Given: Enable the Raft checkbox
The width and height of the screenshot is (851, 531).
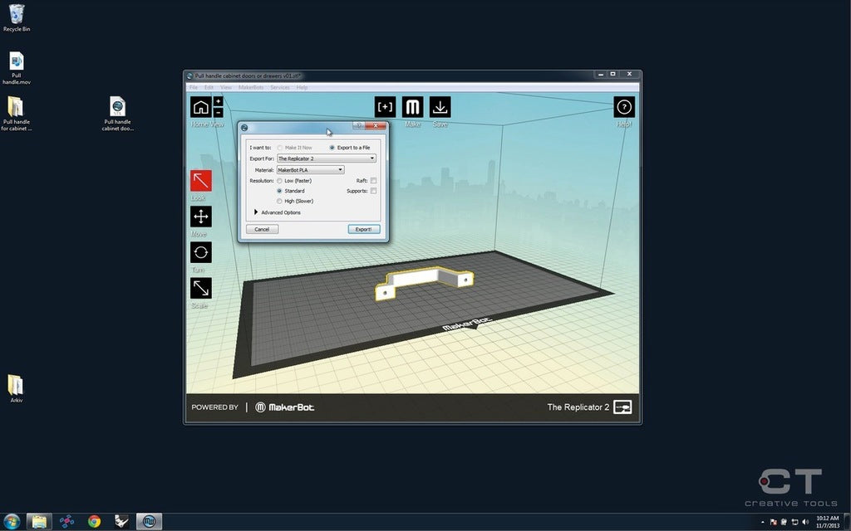Looking at the screenshot, I should [373, 180].
